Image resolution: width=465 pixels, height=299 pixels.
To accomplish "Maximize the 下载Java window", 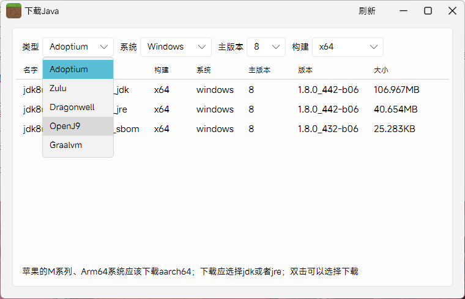I will pos(428,11).
